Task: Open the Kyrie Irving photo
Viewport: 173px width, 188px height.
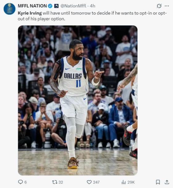Action: tap(78, 100)
